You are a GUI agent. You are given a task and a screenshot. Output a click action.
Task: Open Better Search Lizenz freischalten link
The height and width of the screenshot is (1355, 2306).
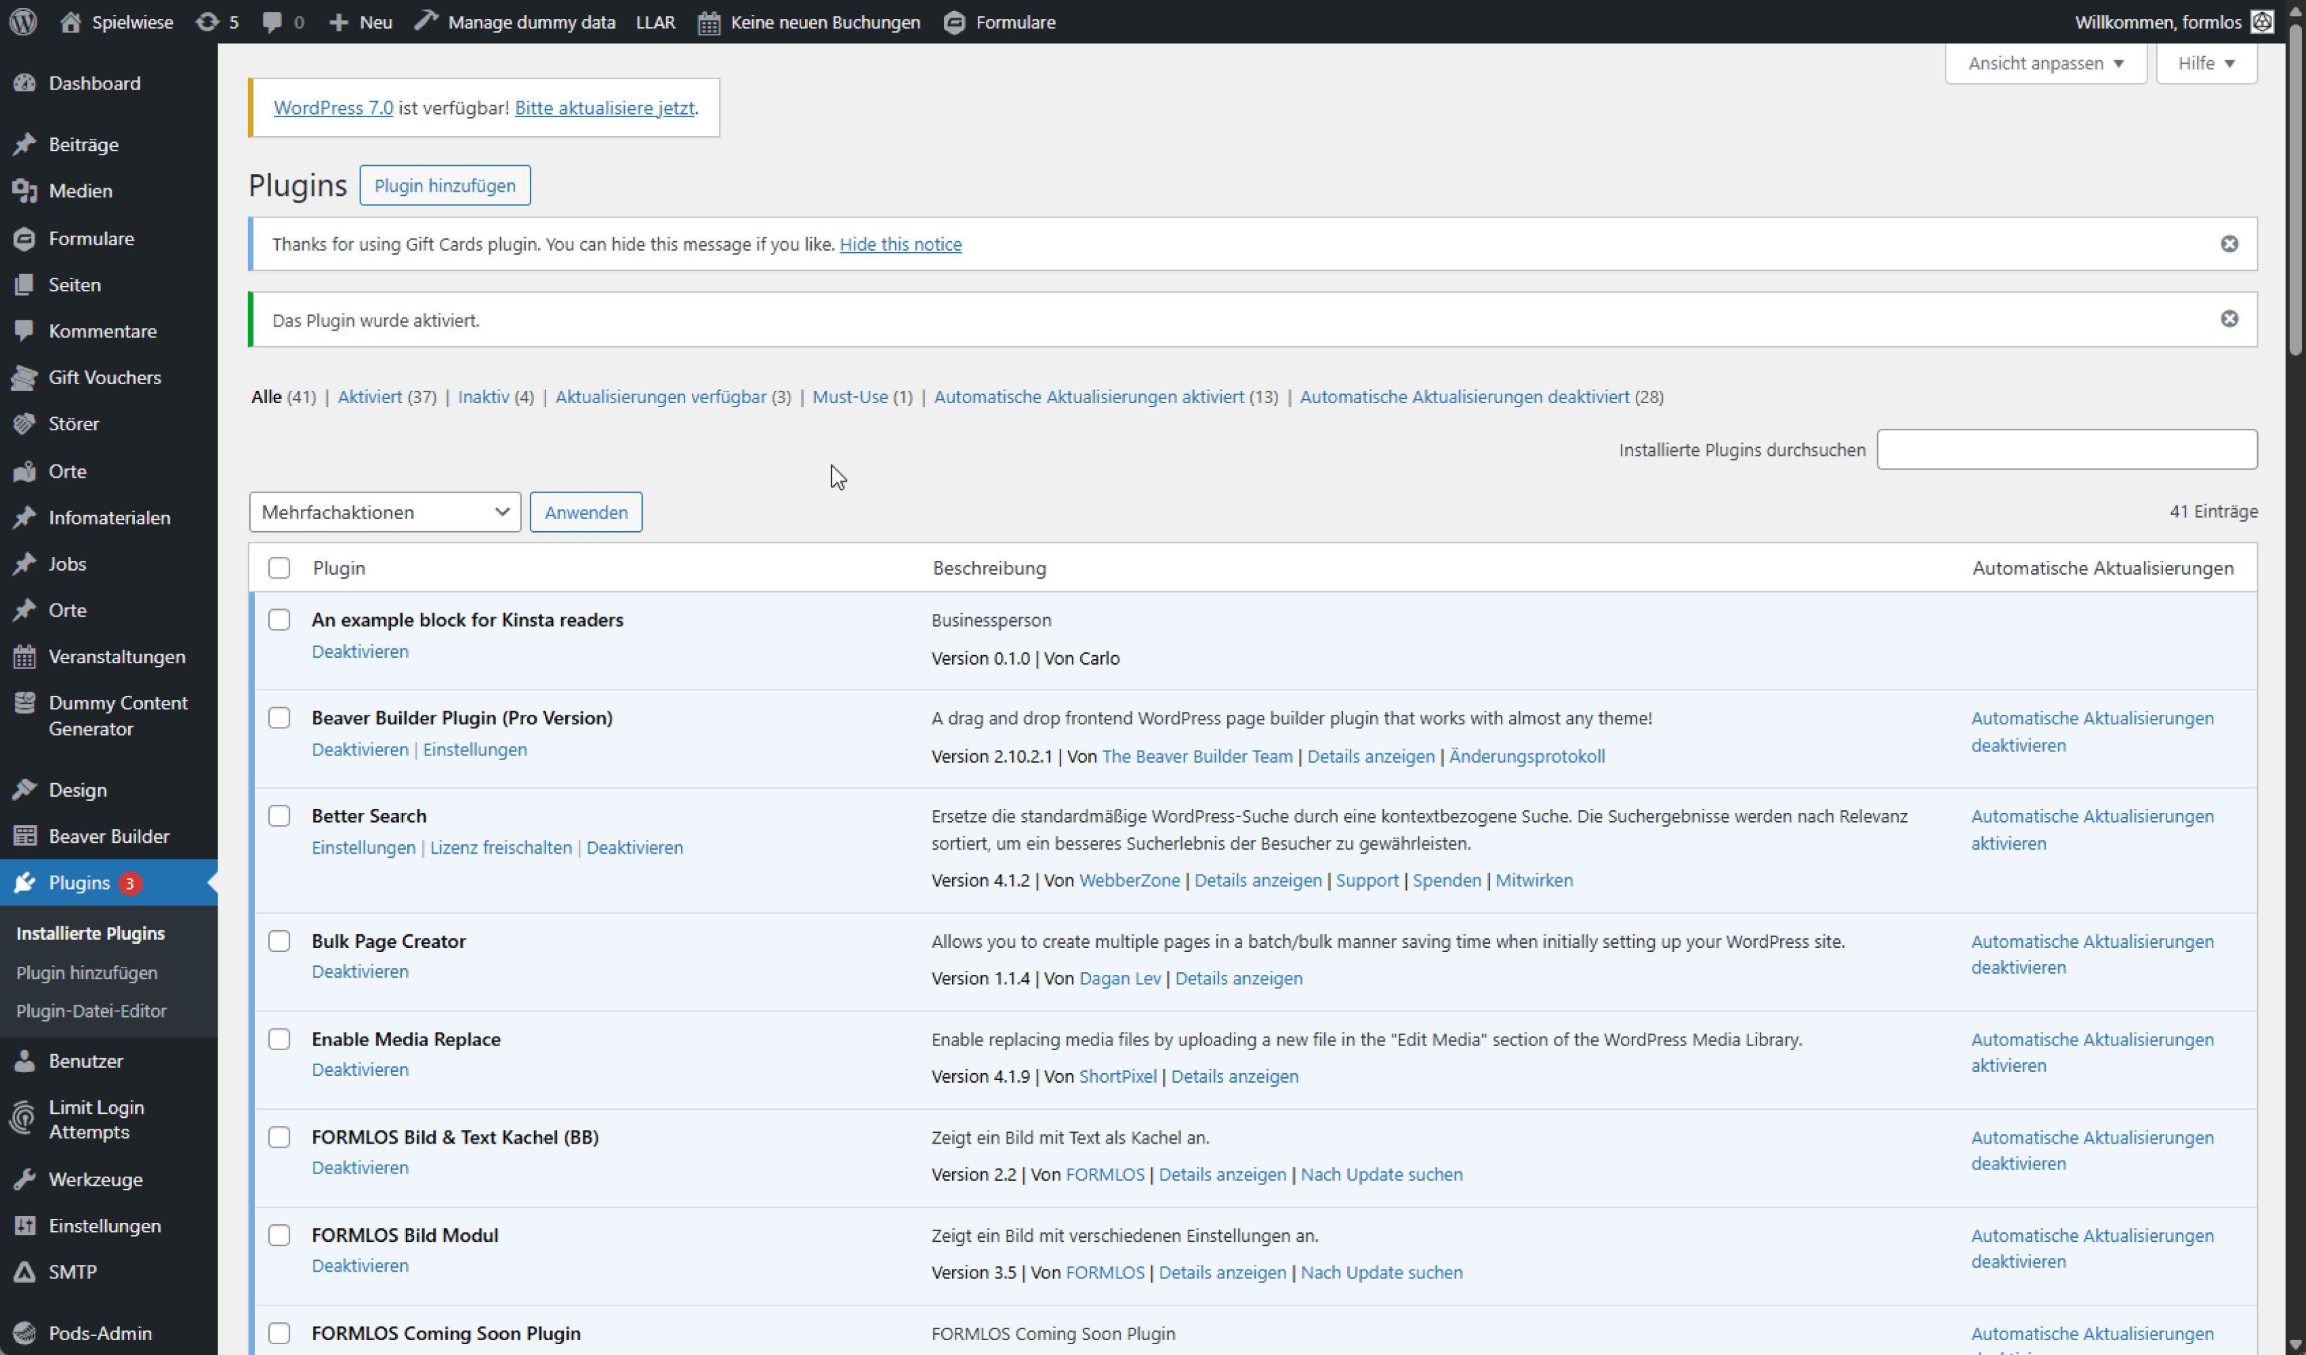click(501, 848)
